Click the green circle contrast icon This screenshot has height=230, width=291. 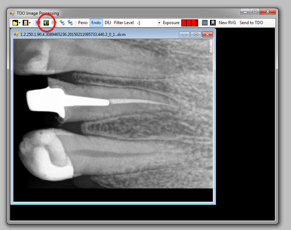pos(46,23)
